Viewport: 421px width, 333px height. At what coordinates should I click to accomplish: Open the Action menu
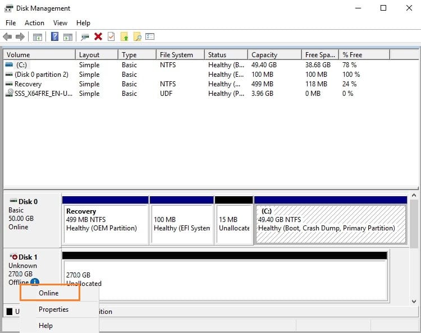pos(34,23)
